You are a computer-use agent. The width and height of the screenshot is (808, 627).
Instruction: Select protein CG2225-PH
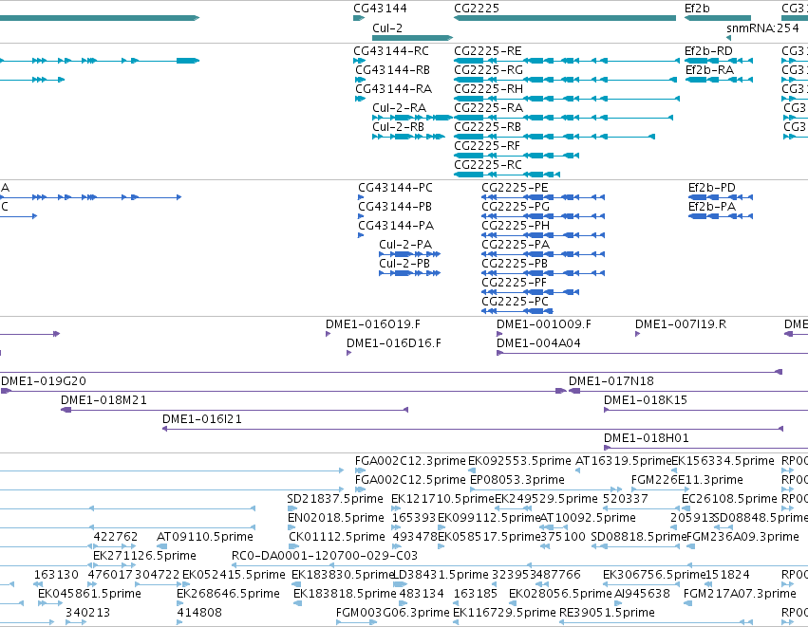(x=516, y=226)
